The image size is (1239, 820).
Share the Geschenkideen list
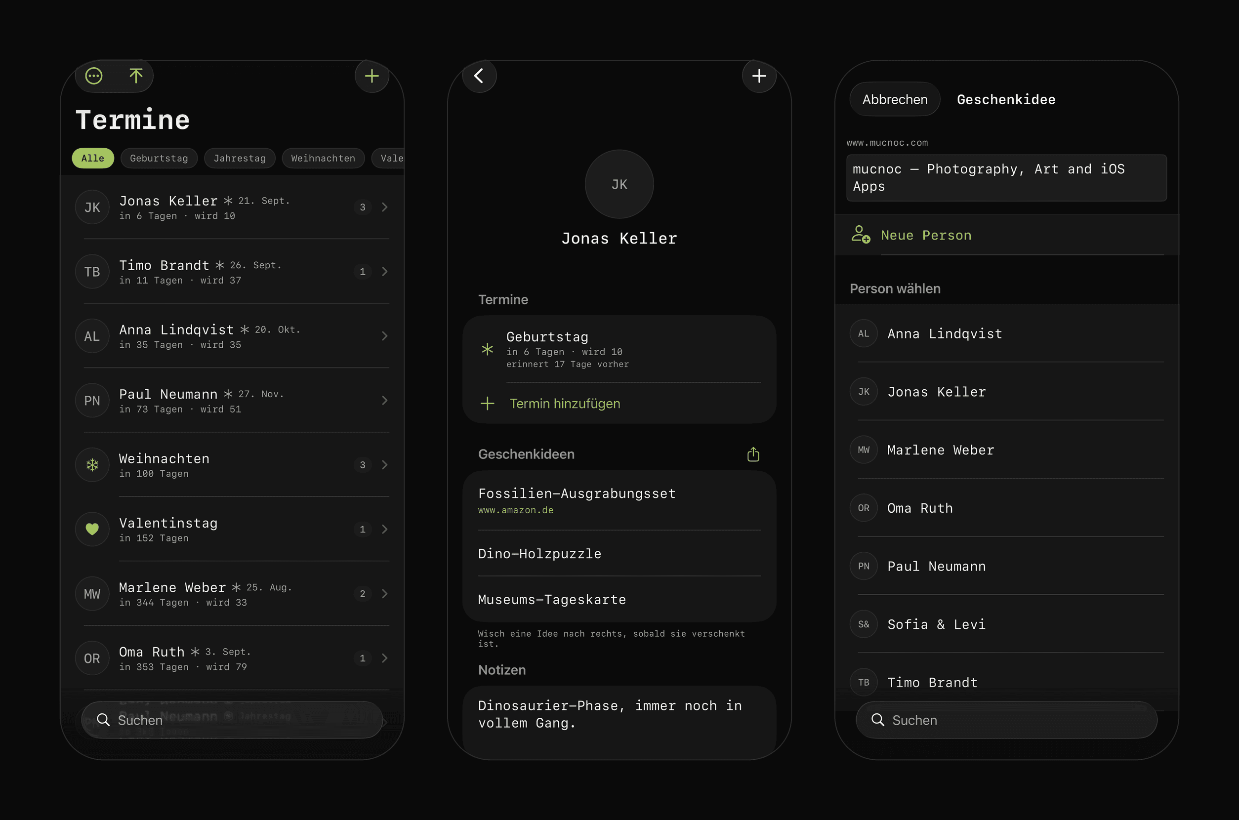tap(753, 454)
